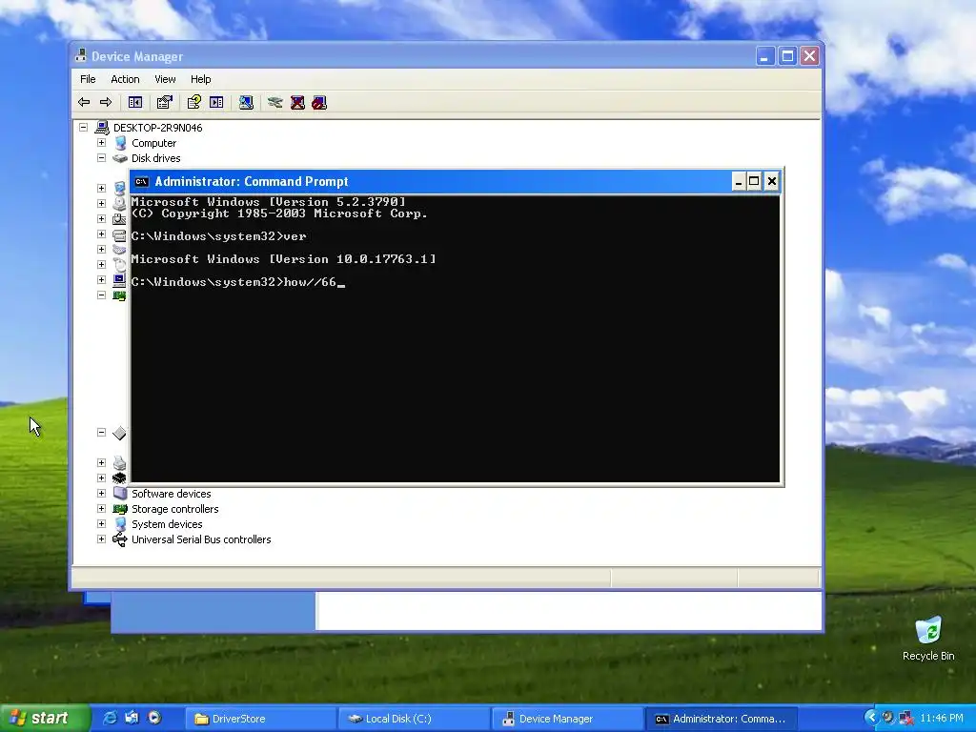976x732 pixels.
Task: Minimize the Command Prompt window
Action: click(x=739, y=182)
